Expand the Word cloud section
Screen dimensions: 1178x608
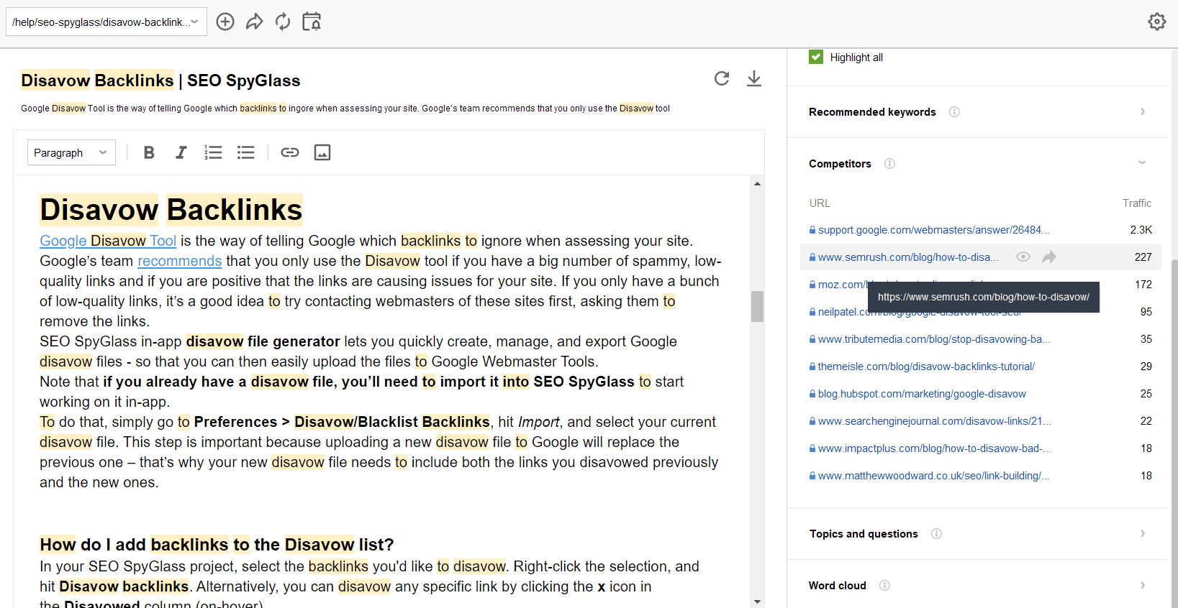(1142, 585)
